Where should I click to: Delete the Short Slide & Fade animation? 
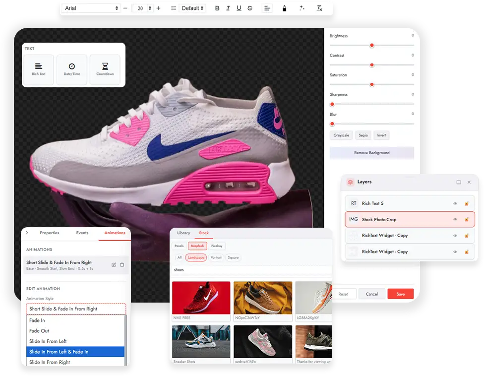coord(122,265)
